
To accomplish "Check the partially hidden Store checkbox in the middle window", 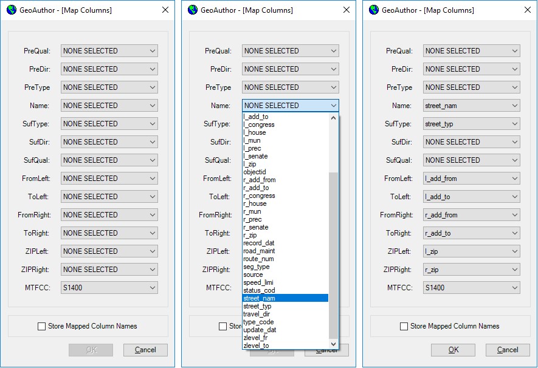I will point(221,326).
